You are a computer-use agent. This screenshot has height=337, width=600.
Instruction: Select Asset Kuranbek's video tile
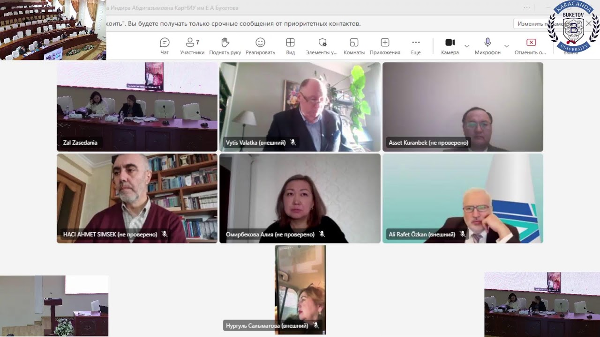tap(463, 107)
